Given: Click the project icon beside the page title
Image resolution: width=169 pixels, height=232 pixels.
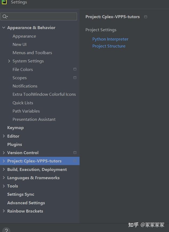Looking at the screenshot, I should pyautogui.click(x=146, y=17).
